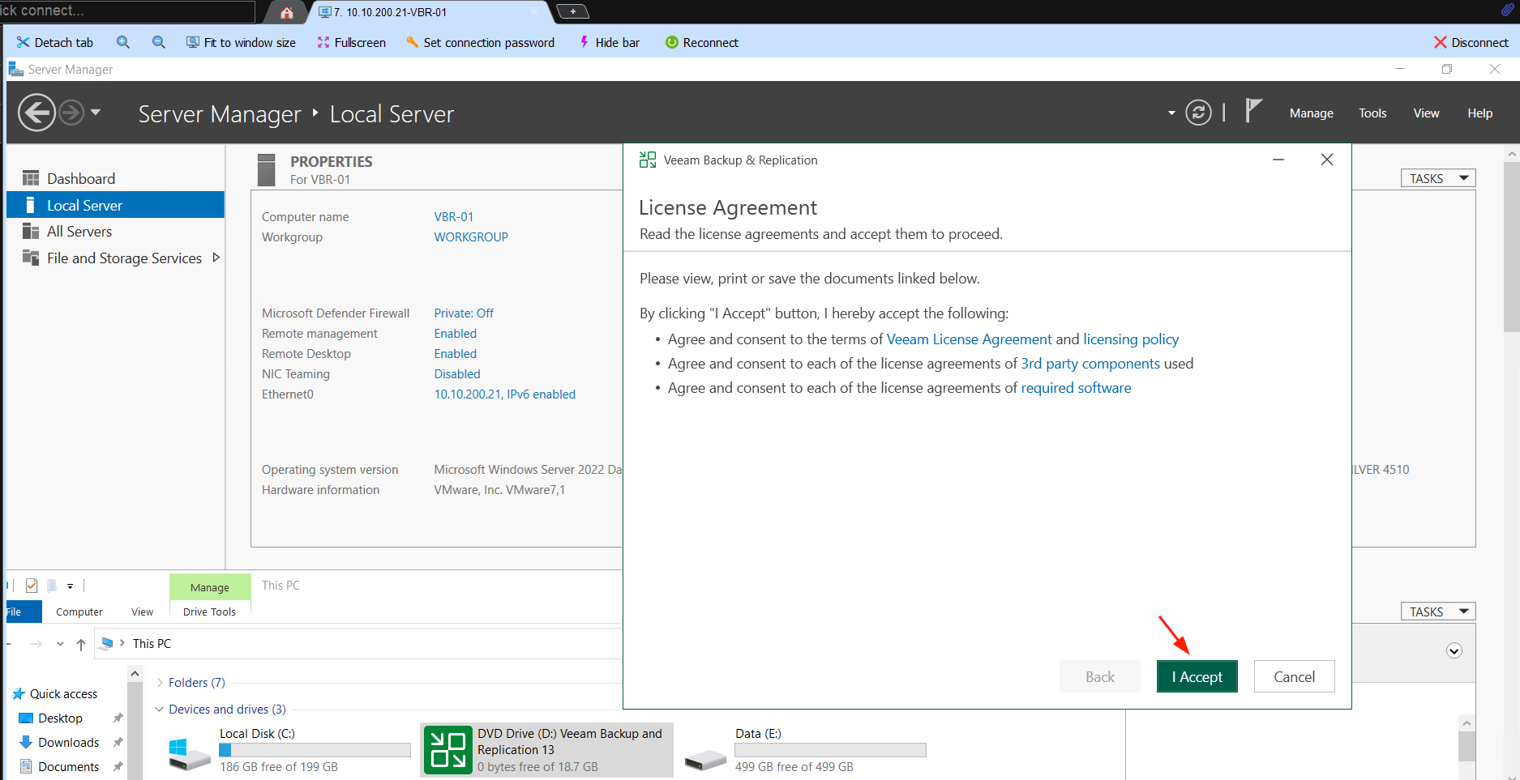Click NIC Teaming Disabled link
The width and height of the screenshot is (1520, 780).
point(457,374)
